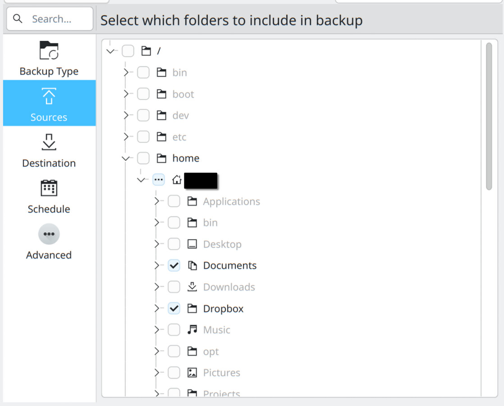504x406 pixels.
Task: Open the Backup Type section icon
Action: click(x=49, y=50)
